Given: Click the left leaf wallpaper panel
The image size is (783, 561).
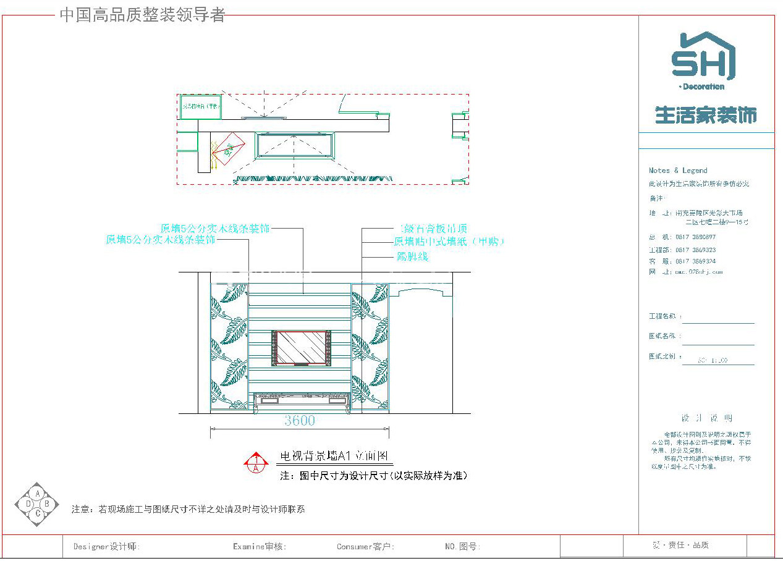Looking at the screenshot, I should tap(229, 346).
